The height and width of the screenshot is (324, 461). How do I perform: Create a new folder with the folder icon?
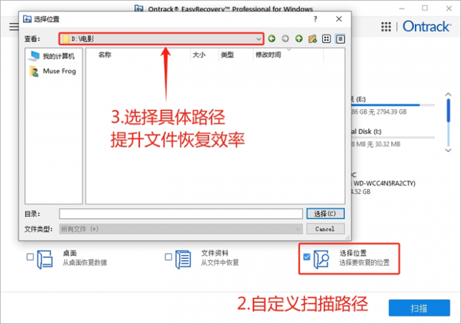313,39
